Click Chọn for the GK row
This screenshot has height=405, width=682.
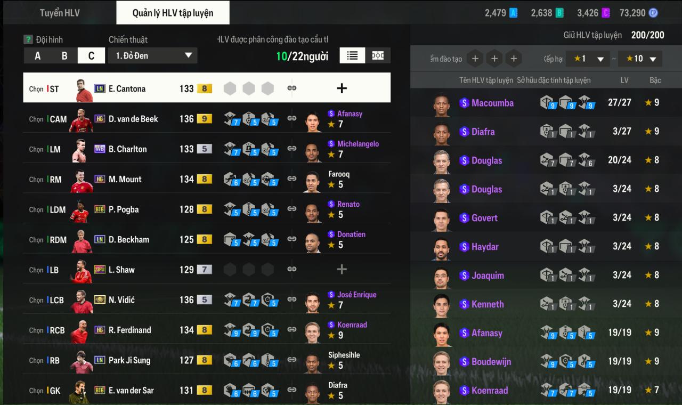[x=36, y=391]
